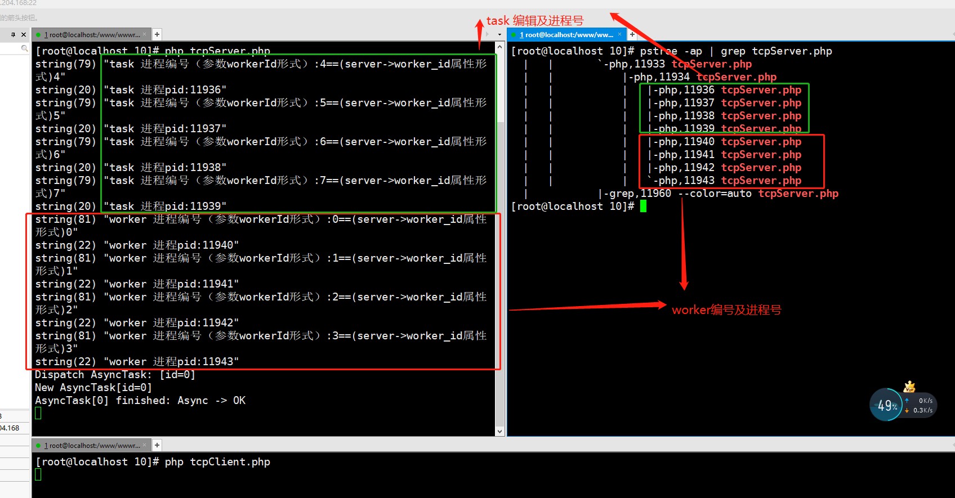
Task: Close the right pane session tab
Action: click(x=620, y=34)
